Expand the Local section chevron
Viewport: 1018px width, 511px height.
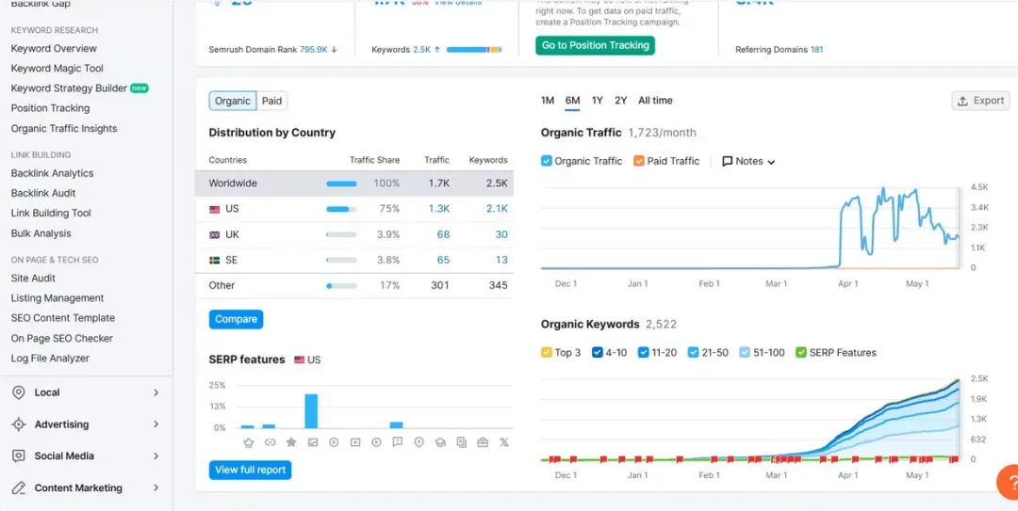[x=156, y=392]
